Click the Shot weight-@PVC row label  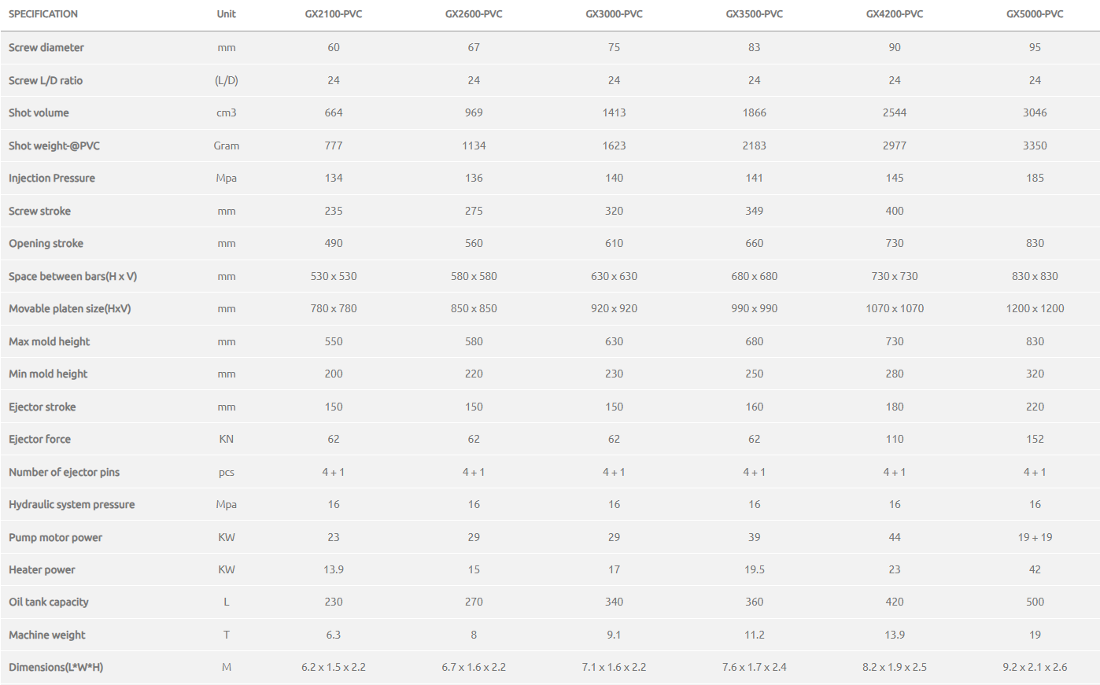pos(54,145)
